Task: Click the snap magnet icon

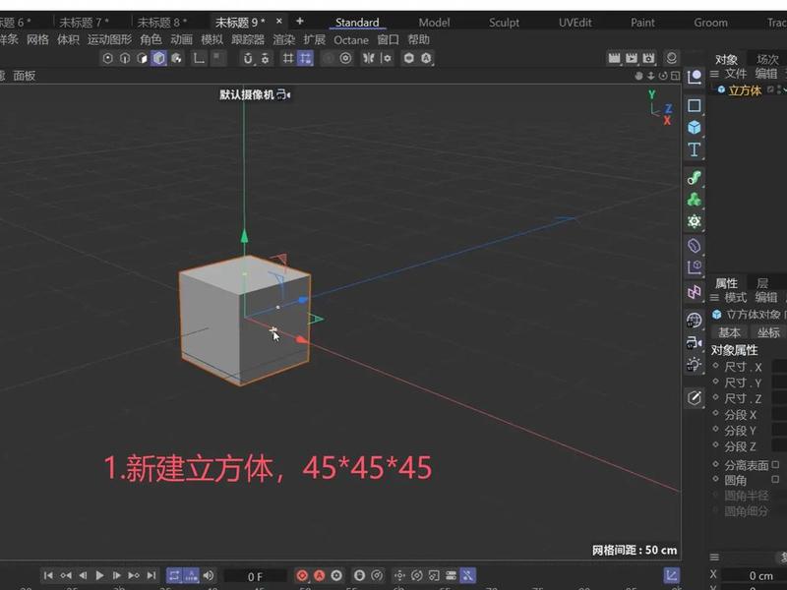Action: coord(248,58)
